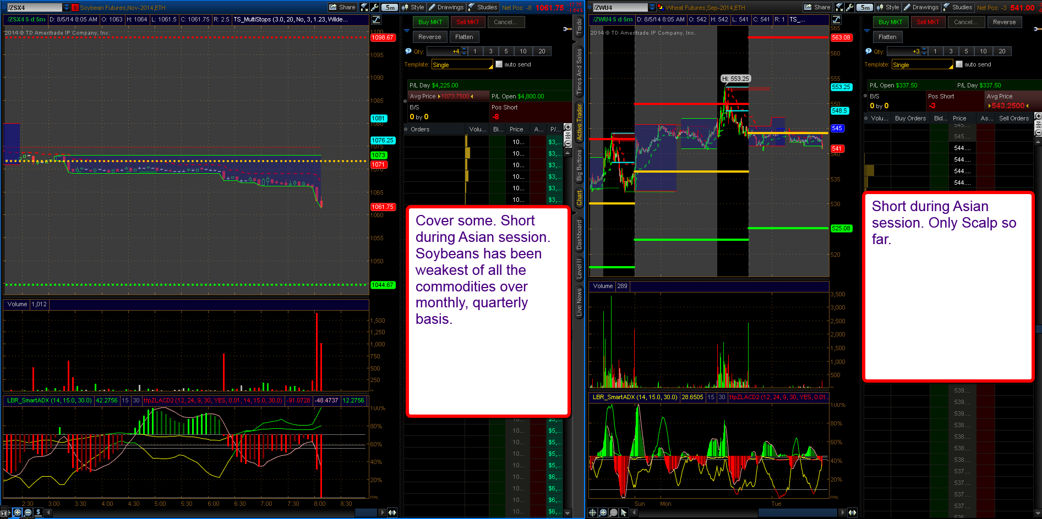Click the chart mode curve icon on the Soybean chart
The width and height of the screenshot is (1042, 519).
[x=376, y=19]
